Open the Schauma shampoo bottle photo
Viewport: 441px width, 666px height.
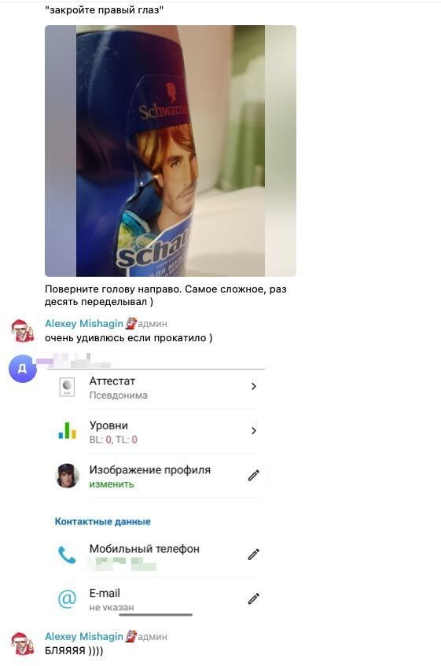[171, 151]
